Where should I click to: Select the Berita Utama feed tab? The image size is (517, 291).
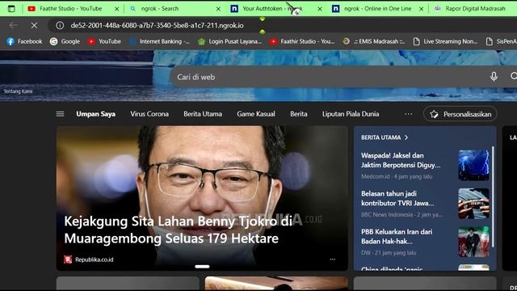click(x=203, y=114)
